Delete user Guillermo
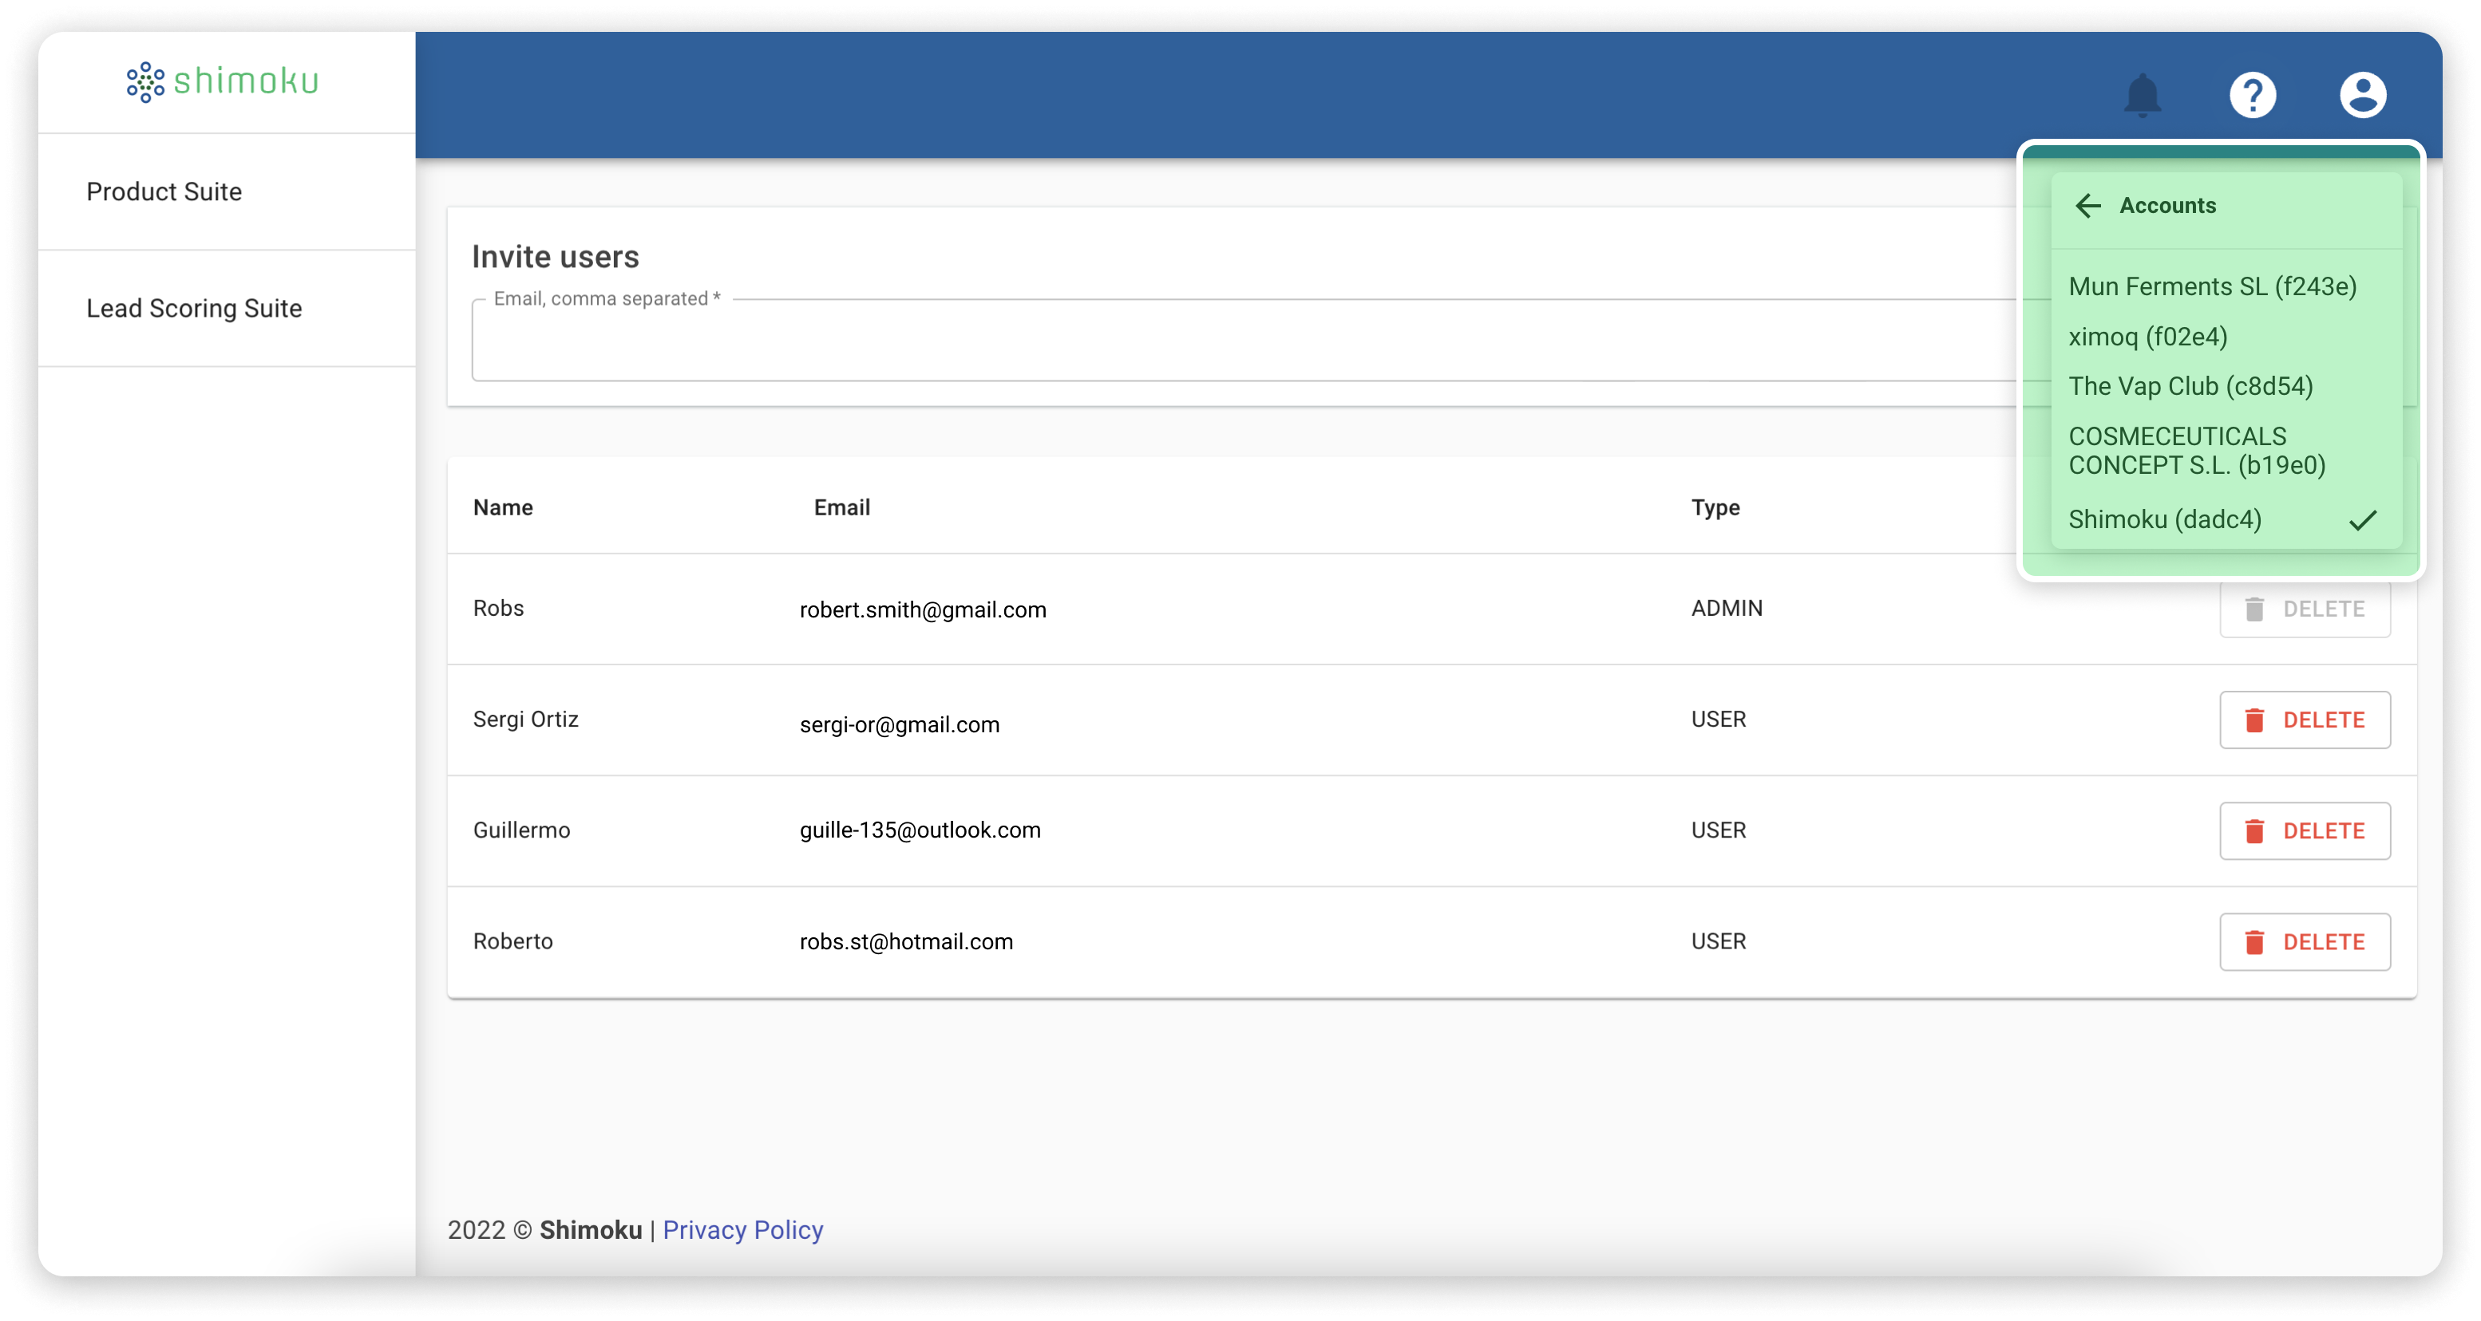Screen dimensions: 2481x1321 [2304, 830]
